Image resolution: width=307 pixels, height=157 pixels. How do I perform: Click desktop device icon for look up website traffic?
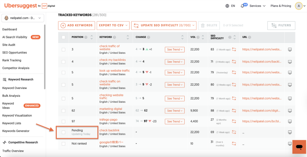pos(290,72)
